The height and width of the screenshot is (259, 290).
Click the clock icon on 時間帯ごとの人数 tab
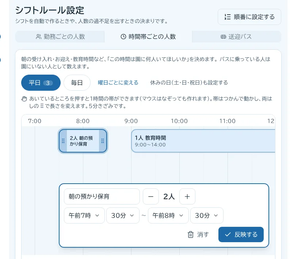pos(123,37)
